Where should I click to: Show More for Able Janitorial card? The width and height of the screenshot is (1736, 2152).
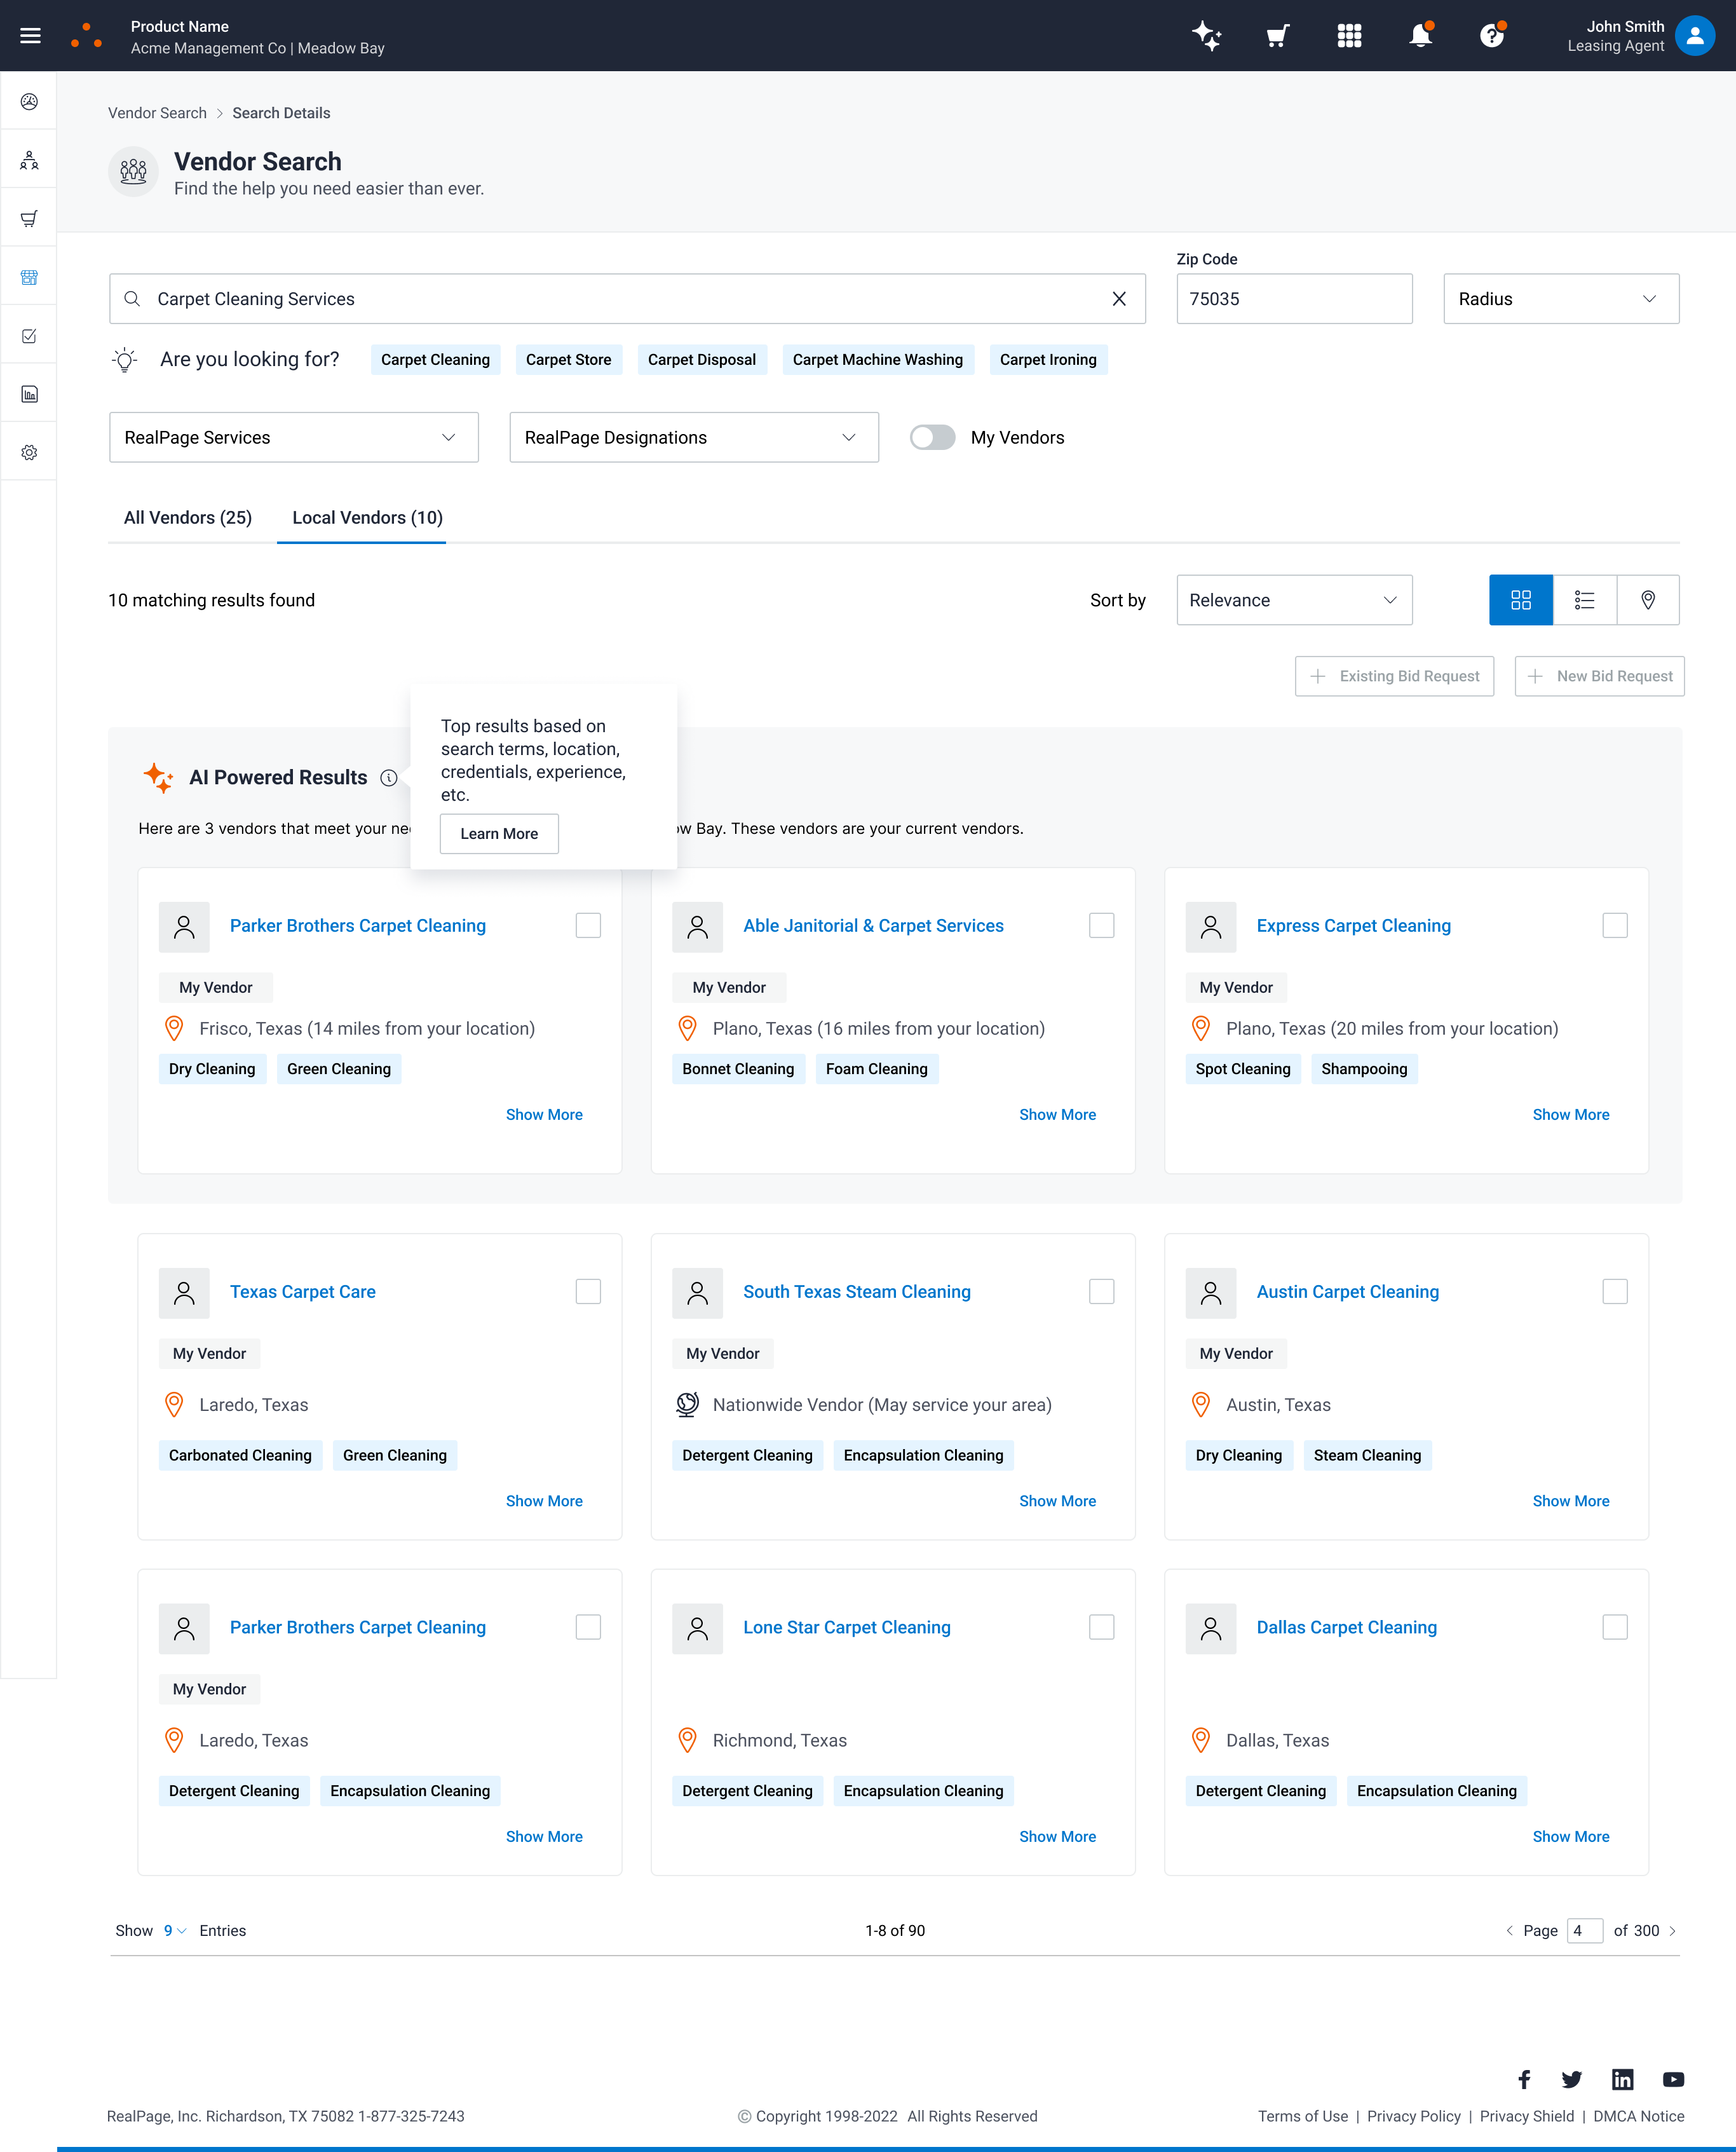click(x=1057, y=1115)
